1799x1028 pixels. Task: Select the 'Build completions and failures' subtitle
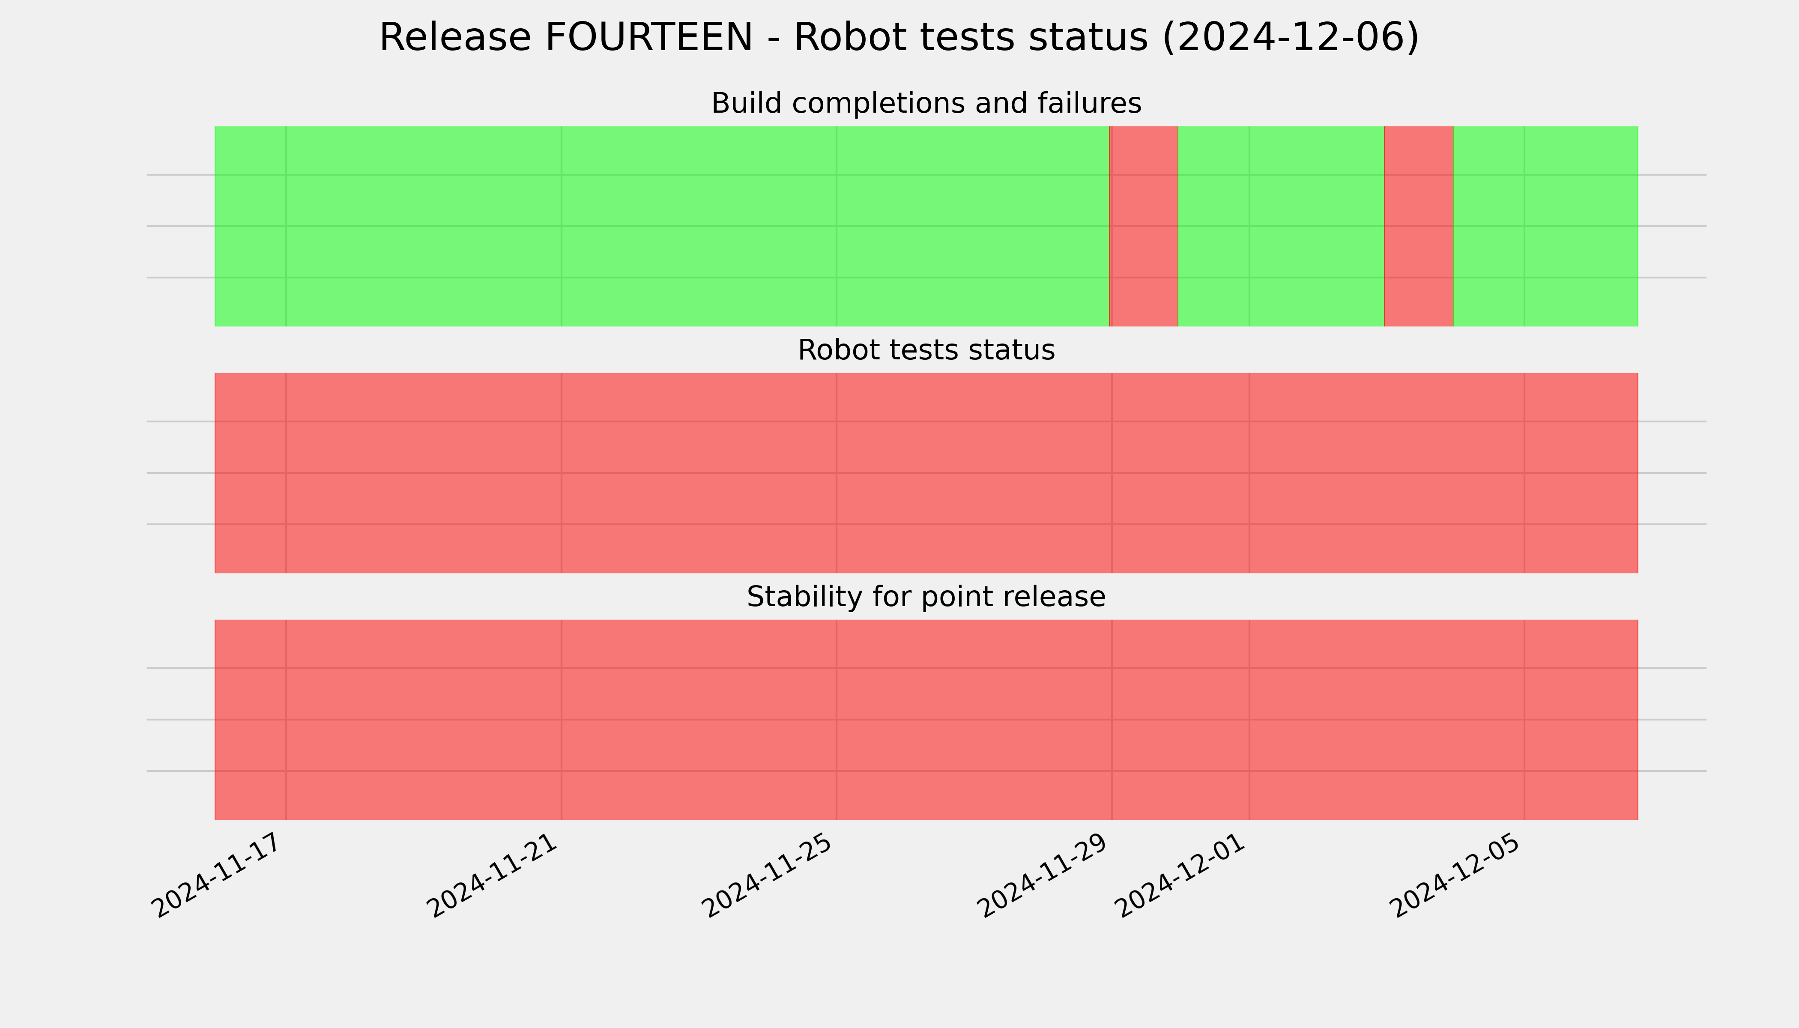pos(926,103)
